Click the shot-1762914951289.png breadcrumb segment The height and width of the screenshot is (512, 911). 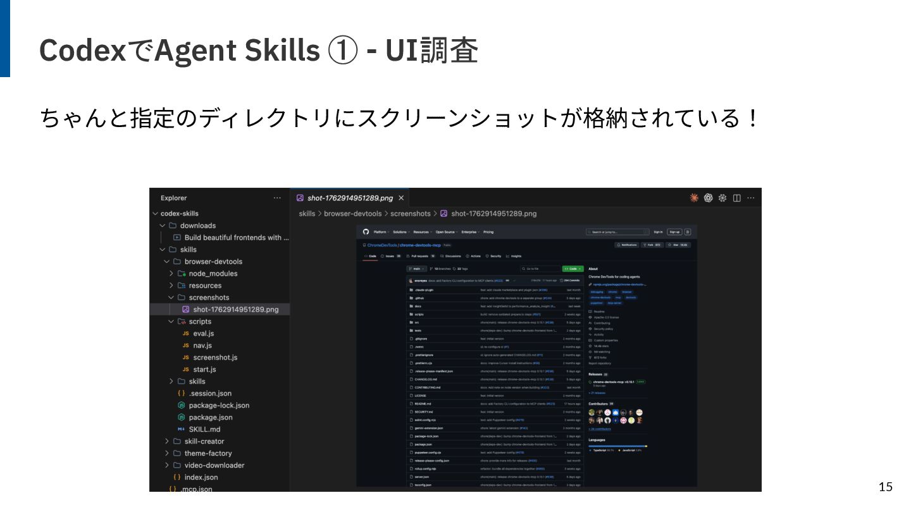tap(494, 214)
